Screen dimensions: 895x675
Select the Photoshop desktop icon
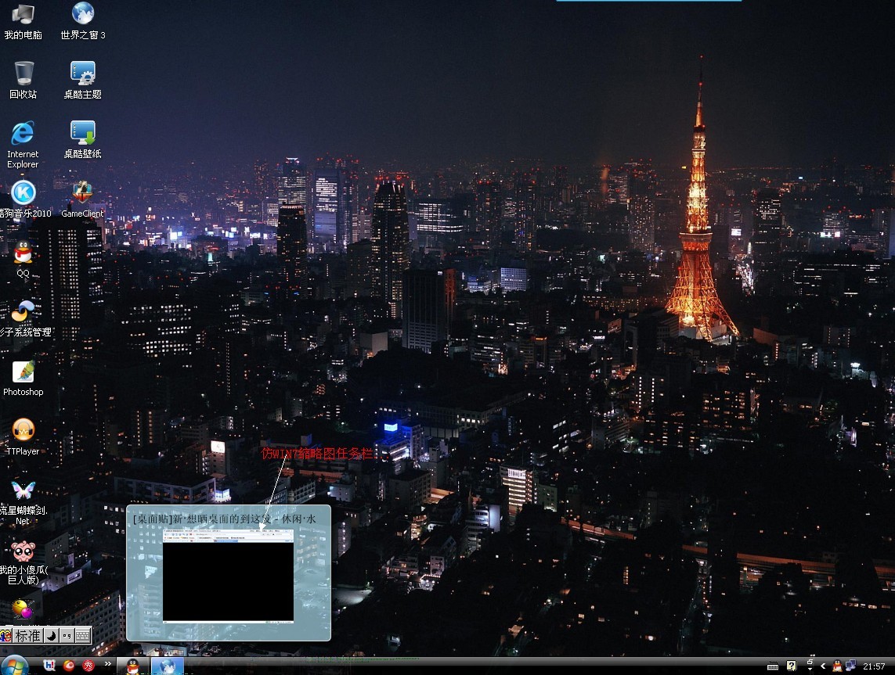click(x=23, y=378)
